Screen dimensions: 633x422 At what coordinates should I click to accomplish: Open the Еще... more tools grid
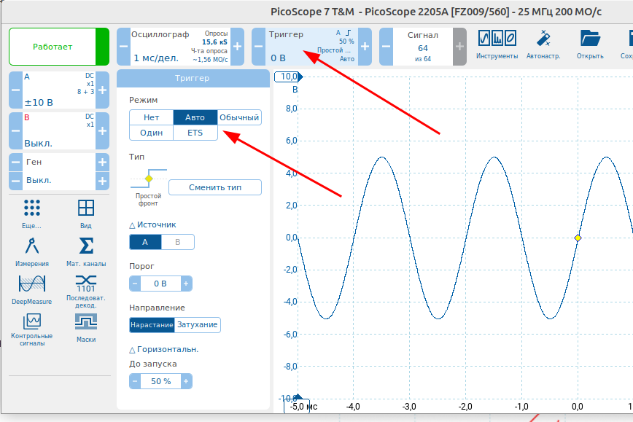(31, 213)
